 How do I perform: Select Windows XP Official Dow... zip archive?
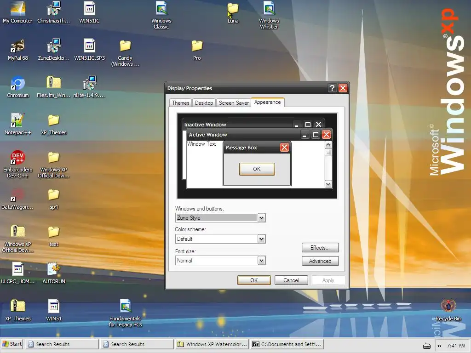(x=18, y=239)
